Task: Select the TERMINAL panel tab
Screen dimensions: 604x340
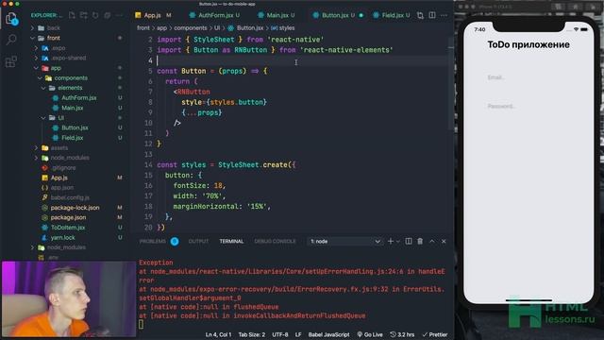Action: (x=231, y=242)
